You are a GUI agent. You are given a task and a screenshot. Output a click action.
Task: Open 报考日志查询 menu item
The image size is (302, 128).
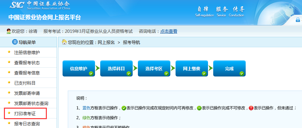27,123
